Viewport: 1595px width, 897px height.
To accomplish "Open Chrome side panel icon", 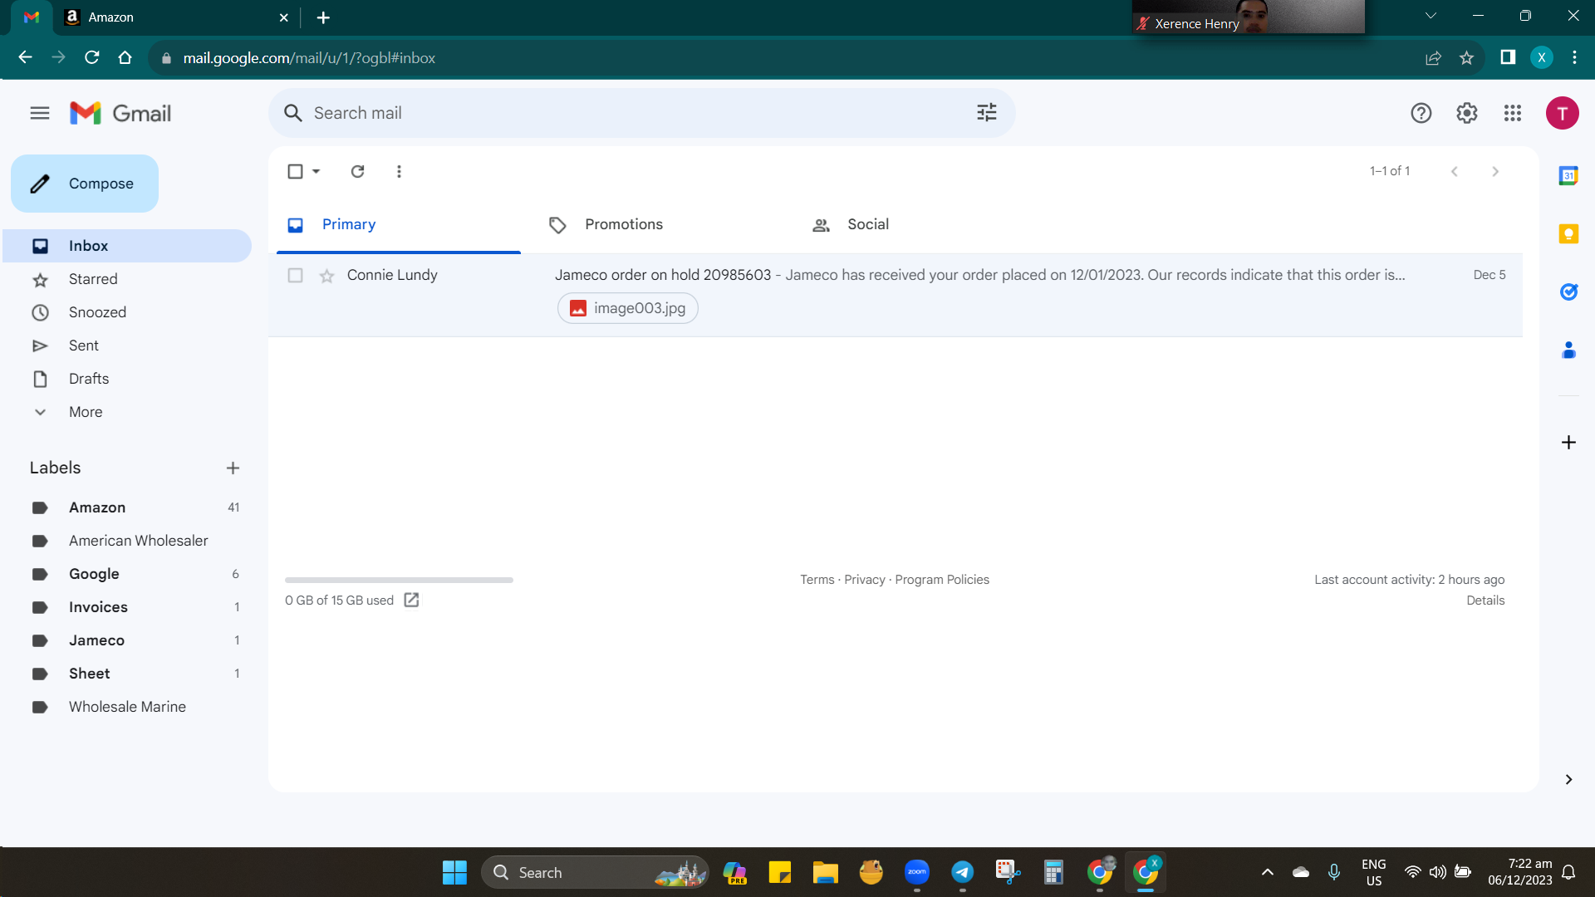I will pyautogui.click(x=1508, y=57).
